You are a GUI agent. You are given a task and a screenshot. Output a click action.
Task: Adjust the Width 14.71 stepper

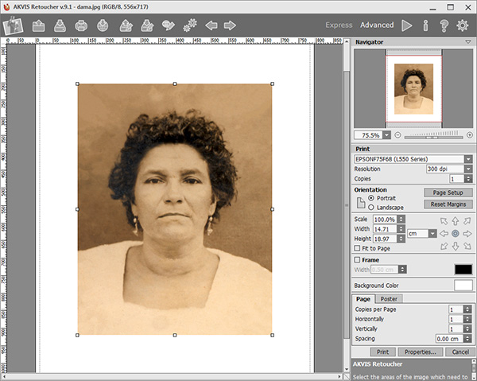[x=401, y=229]
